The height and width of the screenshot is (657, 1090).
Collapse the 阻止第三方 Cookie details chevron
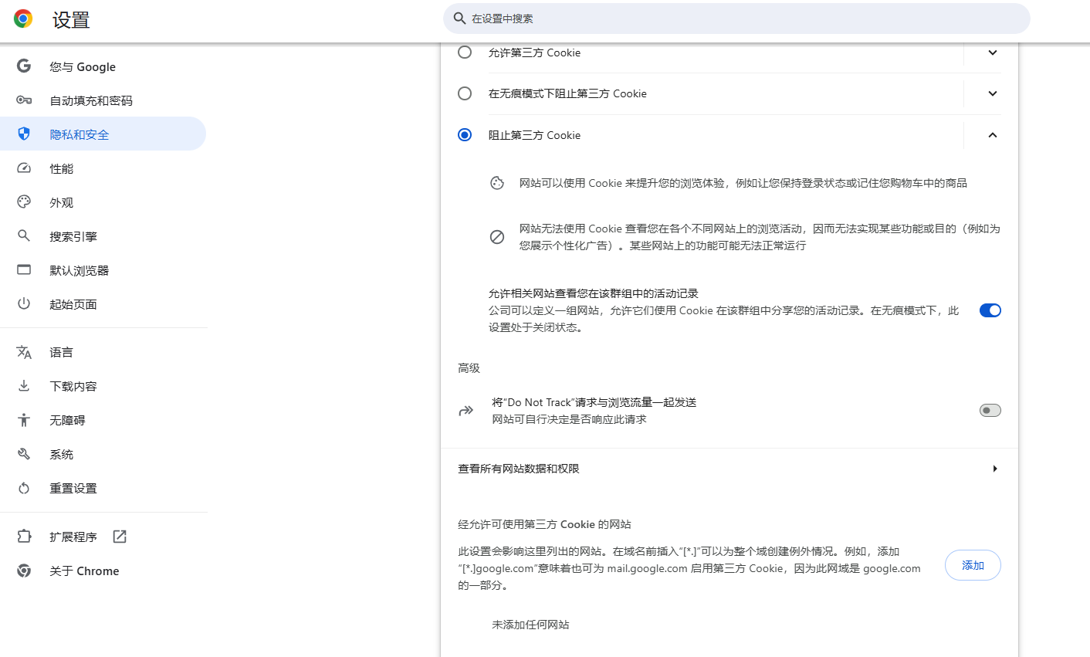993,135
